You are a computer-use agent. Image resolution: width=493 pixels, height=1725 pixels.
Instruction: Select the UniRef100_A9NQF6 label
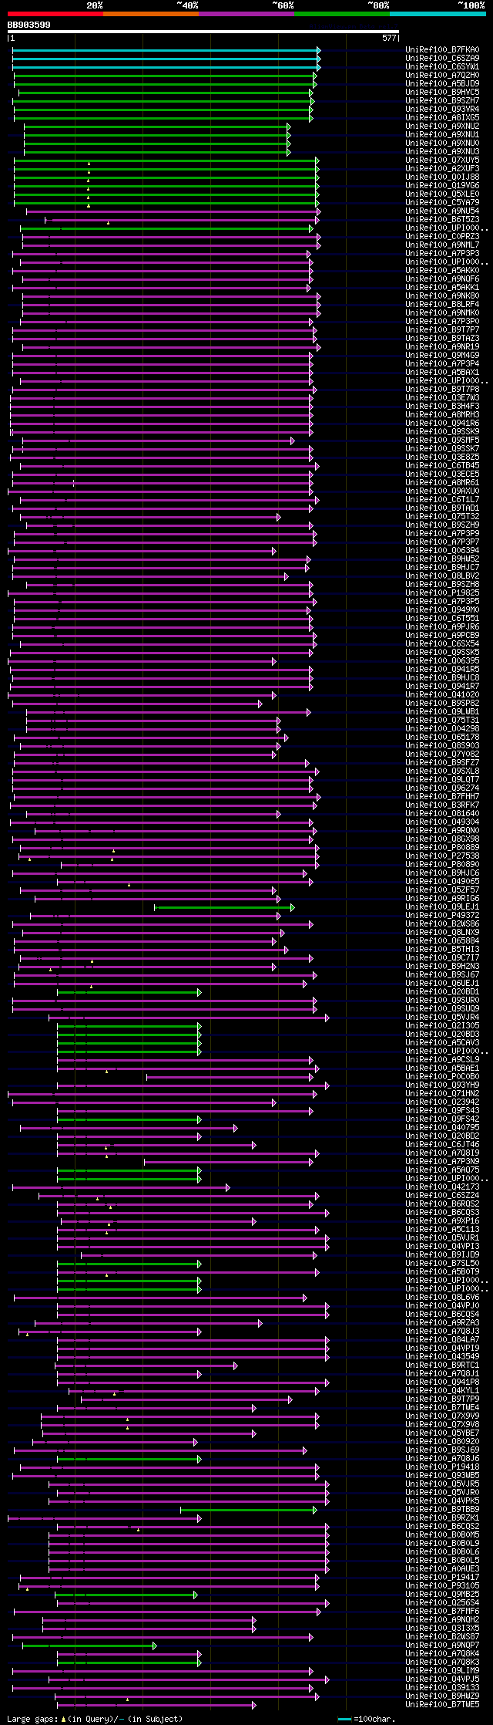pos(442,278)
